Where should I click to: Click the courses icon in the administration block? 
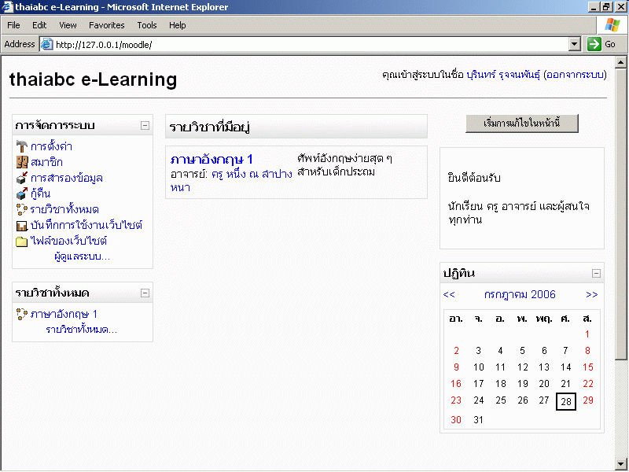[x=22, y=209]
